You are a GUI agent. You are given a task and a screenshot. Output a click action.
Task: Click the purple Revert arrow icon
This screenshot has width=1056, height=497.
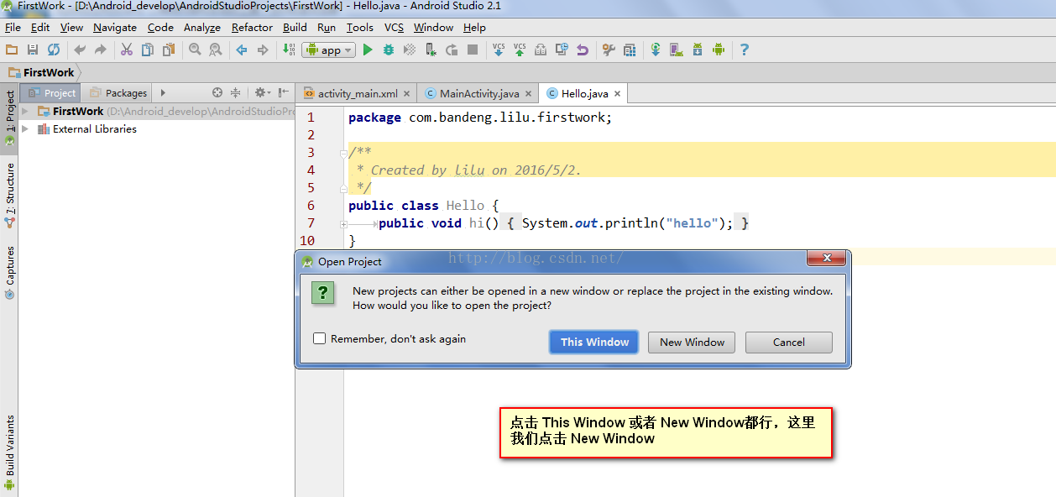[x=583, y=50]
